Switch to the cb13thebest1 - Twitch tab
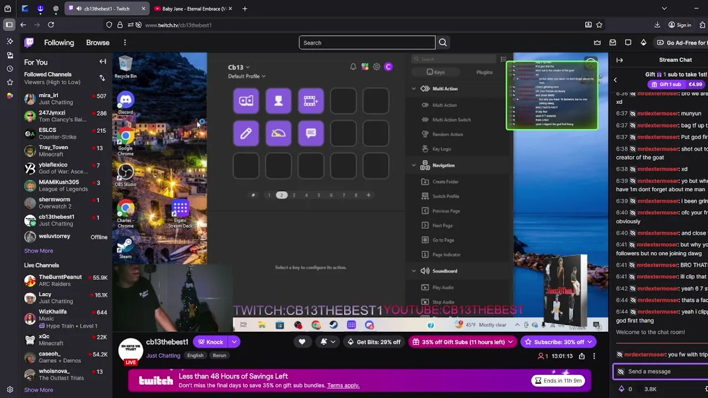This screenshot has height=398, width=708. [x=107, y=8]
